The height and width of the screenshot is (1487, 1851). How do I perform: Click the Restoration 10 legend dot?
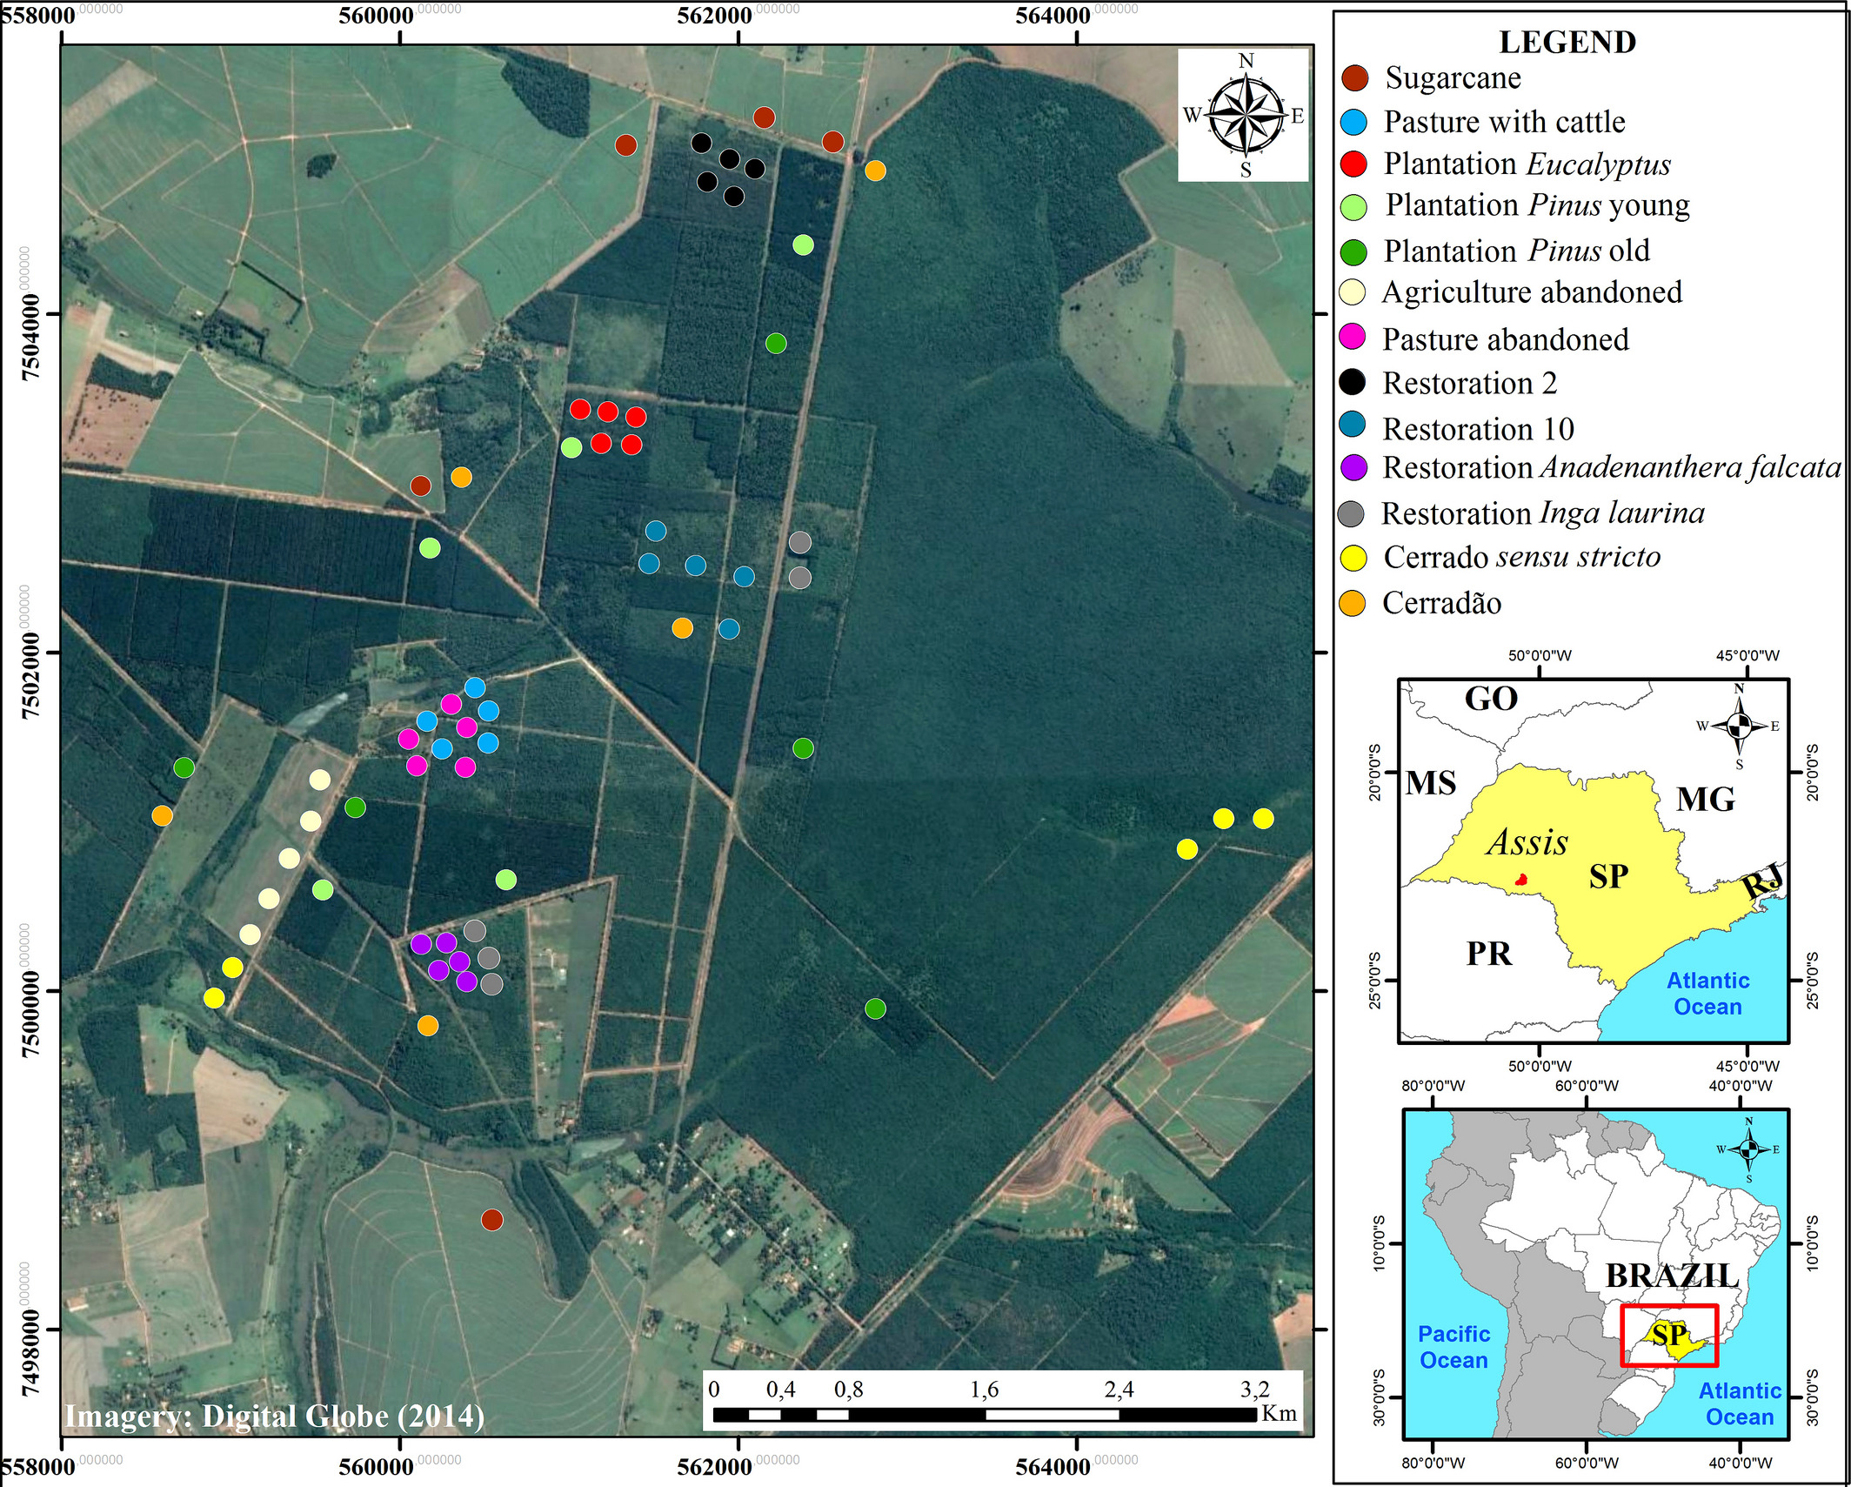coord(1353,425)
